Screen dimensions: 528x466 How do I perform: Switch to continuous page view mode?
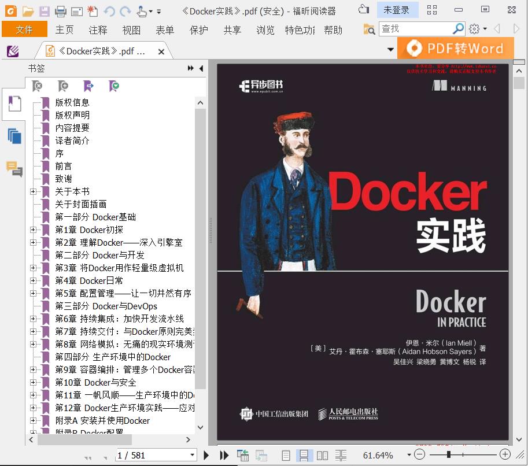coord(304,456)
